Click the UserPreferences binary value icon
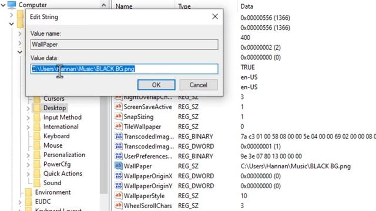The width and height of the screenshot is (376, 211). 119,156
